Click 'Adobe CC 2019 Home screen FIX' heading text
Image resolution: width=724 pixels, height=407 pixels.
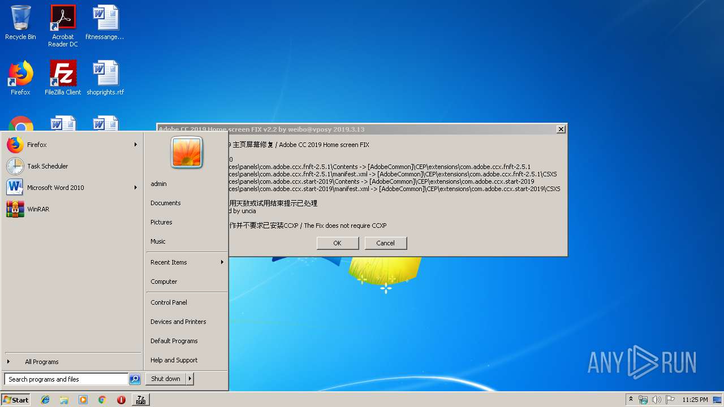[x=324, y=145]
